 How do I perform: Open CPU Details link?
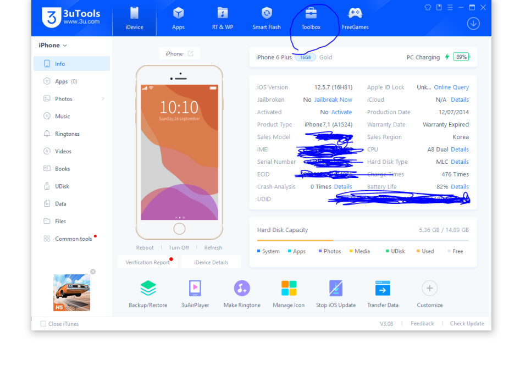[x=460, y=150]
